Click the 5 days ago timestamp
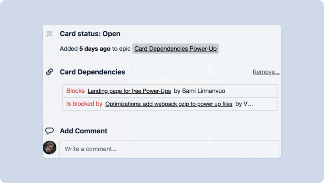Image resolution: width=324 pixels, height=183 pixels. coord(95,49)
